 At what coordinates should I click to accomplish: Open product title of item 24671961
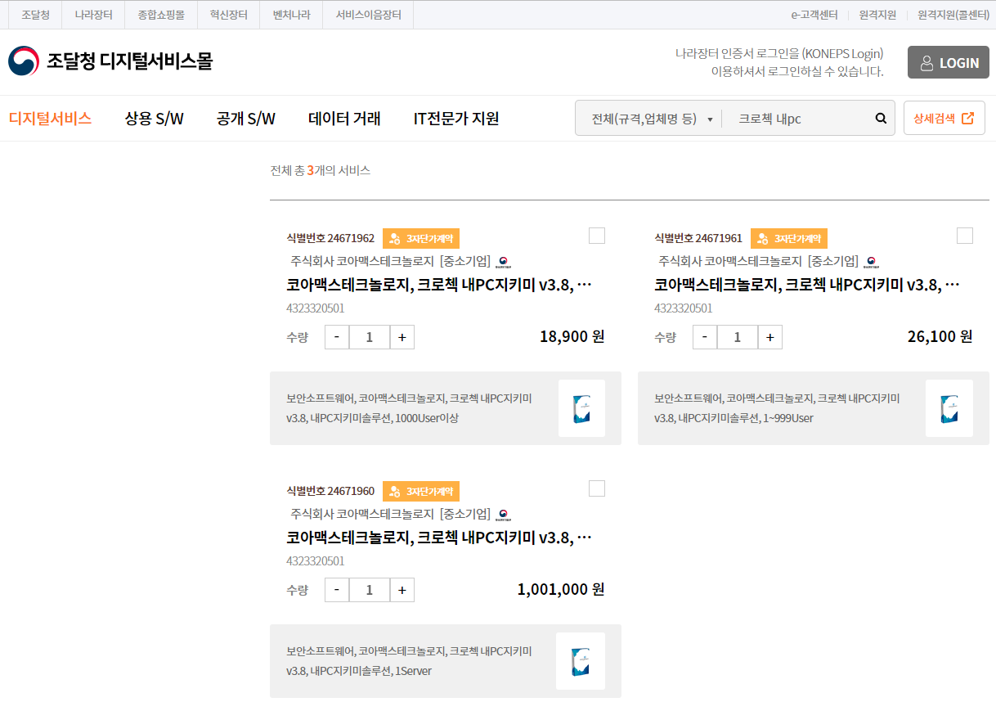(x=806, y=285)
